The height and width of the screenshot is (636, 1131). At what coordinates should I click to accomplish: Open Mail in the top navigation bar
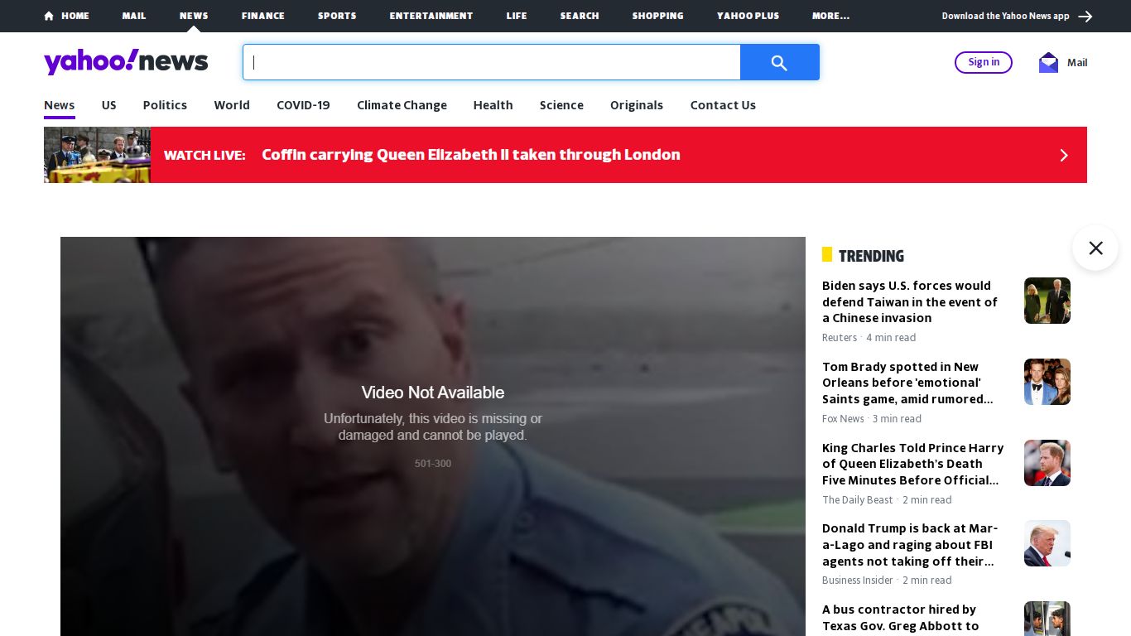tap(134, 16)
